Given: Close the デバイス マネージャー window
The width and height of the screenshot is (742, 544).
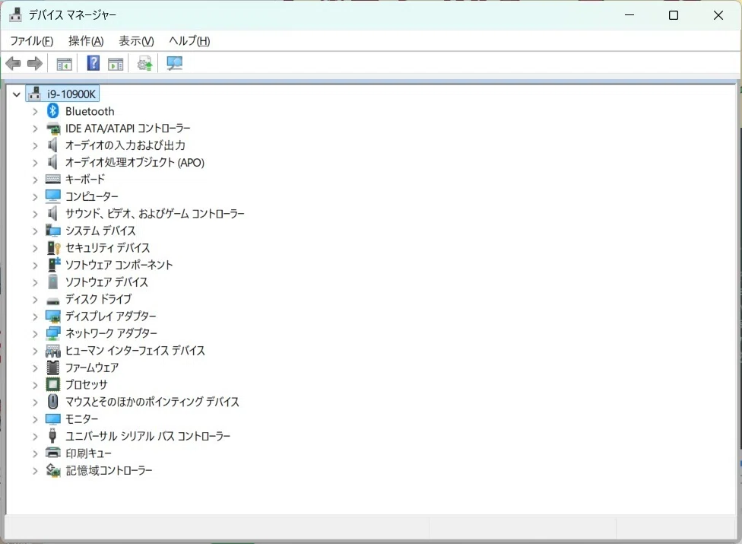Looking at the screenshot, I should click(x=718, y=15).
